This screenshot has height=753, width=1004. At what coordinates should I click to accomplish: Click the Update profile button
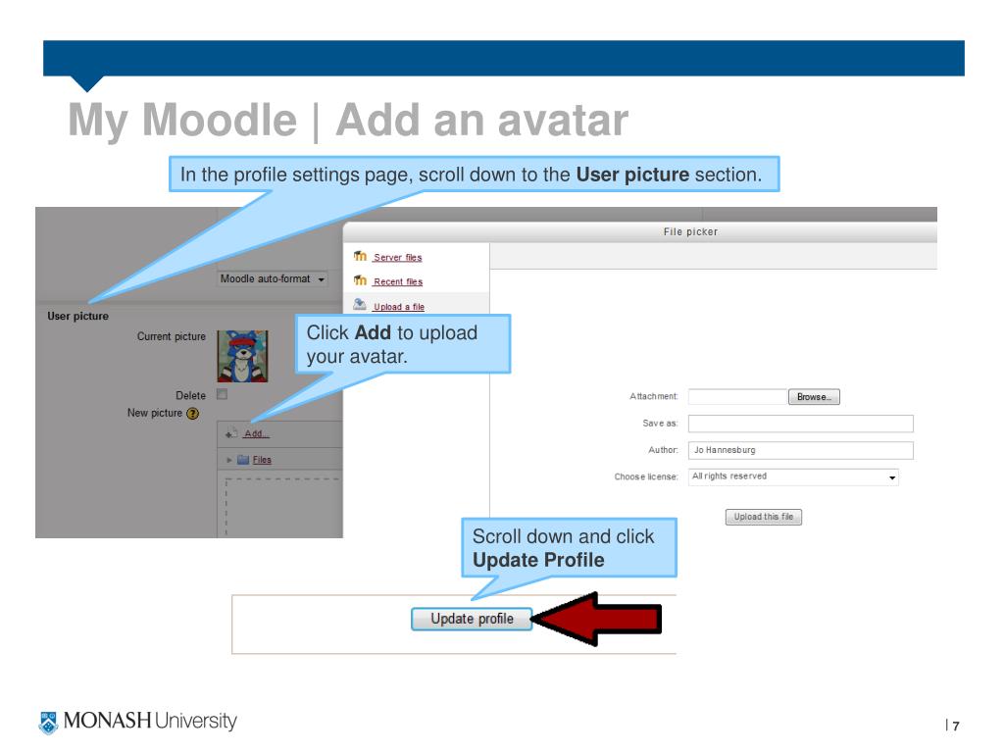[472, 620]
